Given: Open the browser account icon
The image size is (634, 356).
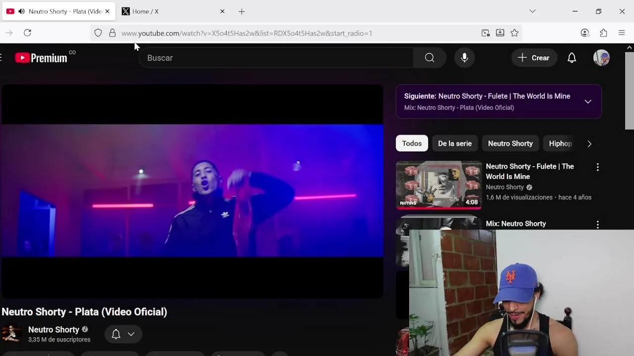Looking at the screenshot, I should point(585,33).
